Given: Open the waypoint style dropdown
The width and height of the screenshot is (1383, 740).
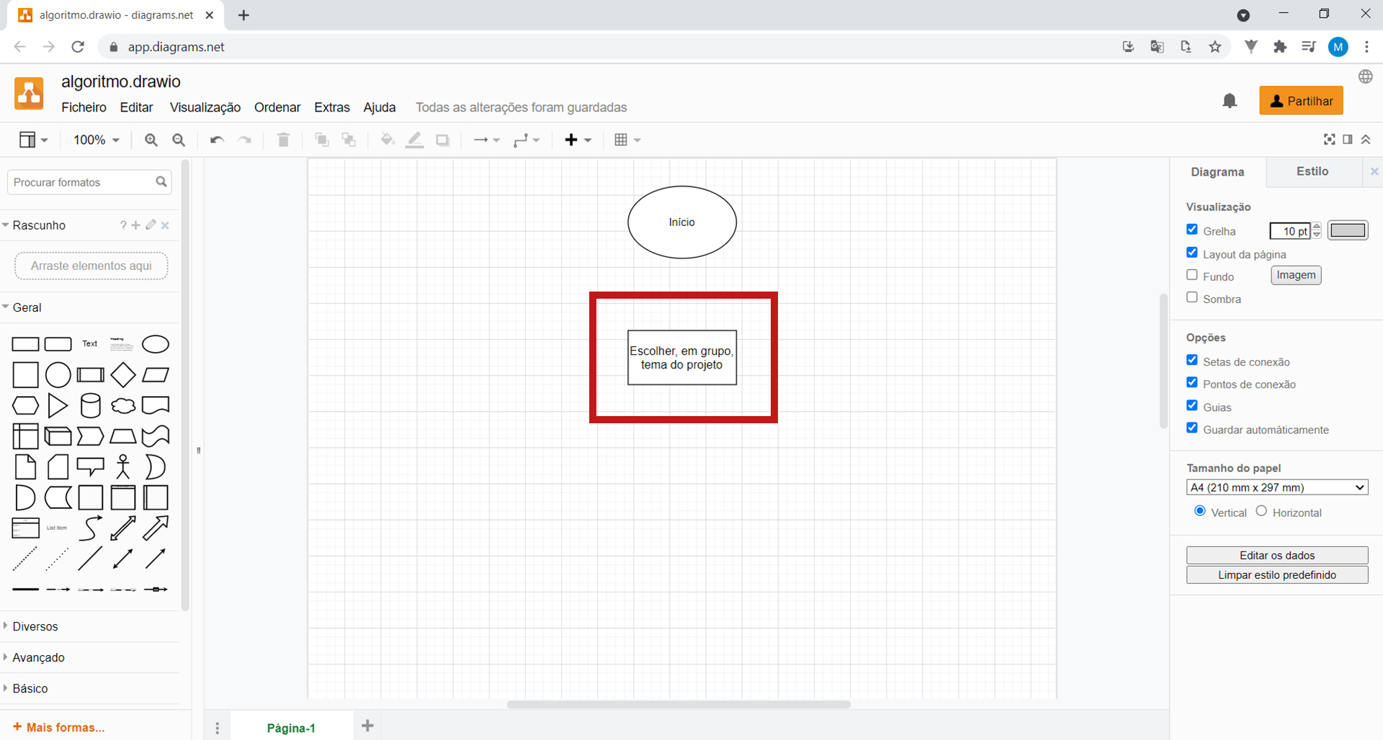Looking at the screenshot, I should click(527, 140).
